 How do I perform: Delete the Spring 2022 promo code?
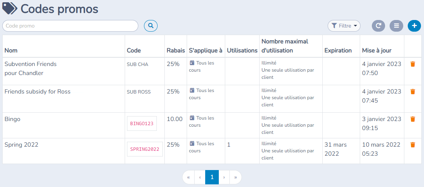point(413,145)
